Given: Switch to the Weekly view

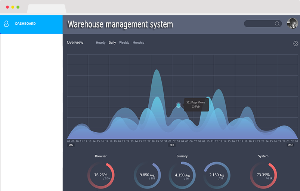Looking at the screenshot, I should point(124,43).
